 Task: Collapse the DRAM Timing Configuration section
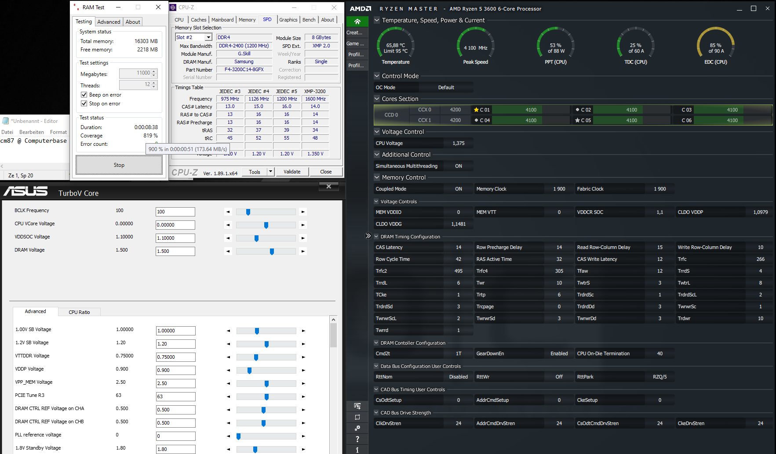376,237
